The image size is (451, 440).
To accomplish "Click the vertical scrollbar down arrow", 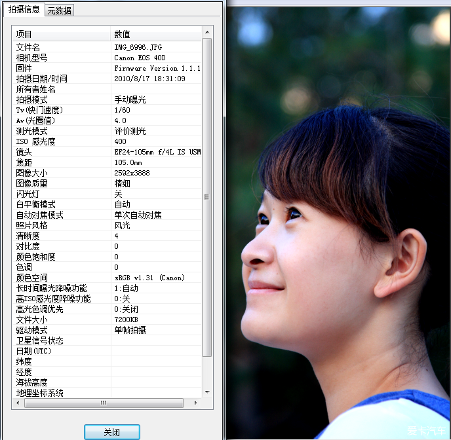I will tap(207, 392).
